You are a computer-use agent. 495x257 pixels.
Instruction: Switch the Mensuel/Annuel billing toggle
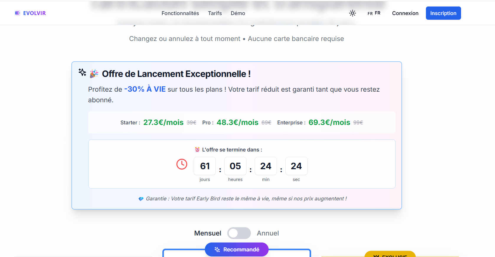point(239,233)
